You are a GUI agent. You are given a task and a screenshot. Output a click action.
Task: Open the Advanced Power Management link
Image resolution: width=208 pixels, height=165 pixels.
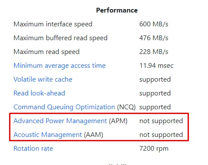click(60, 121)
